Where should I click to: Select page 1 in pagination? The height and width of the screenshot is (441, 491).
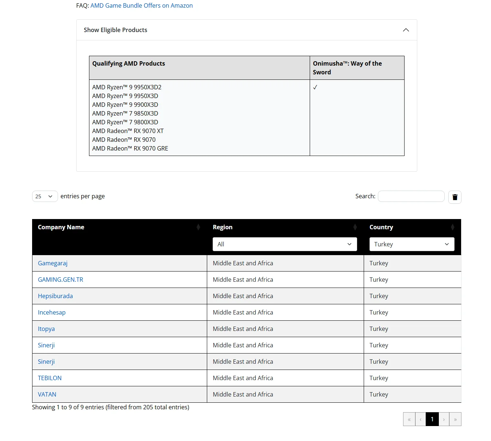point(432,419)
